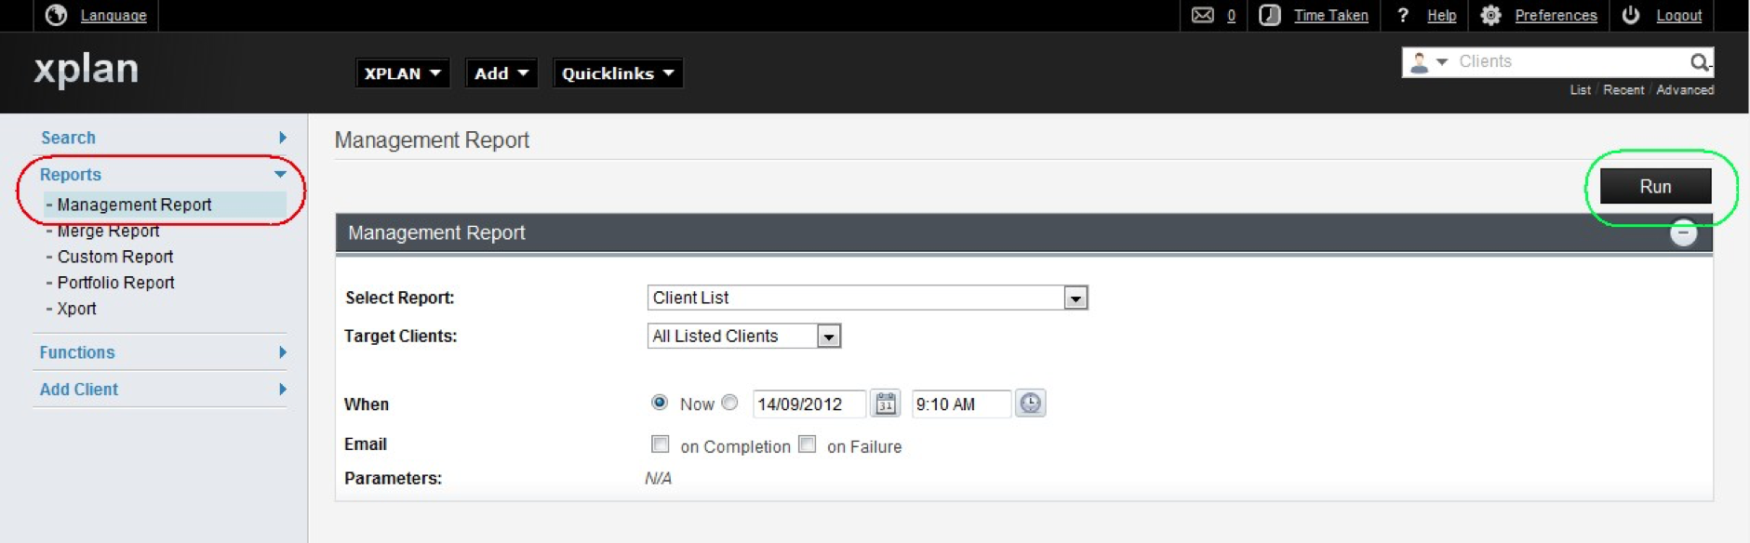Open the calendar date picker icon
Screen dimensions: 1750x543
[886, 404]
